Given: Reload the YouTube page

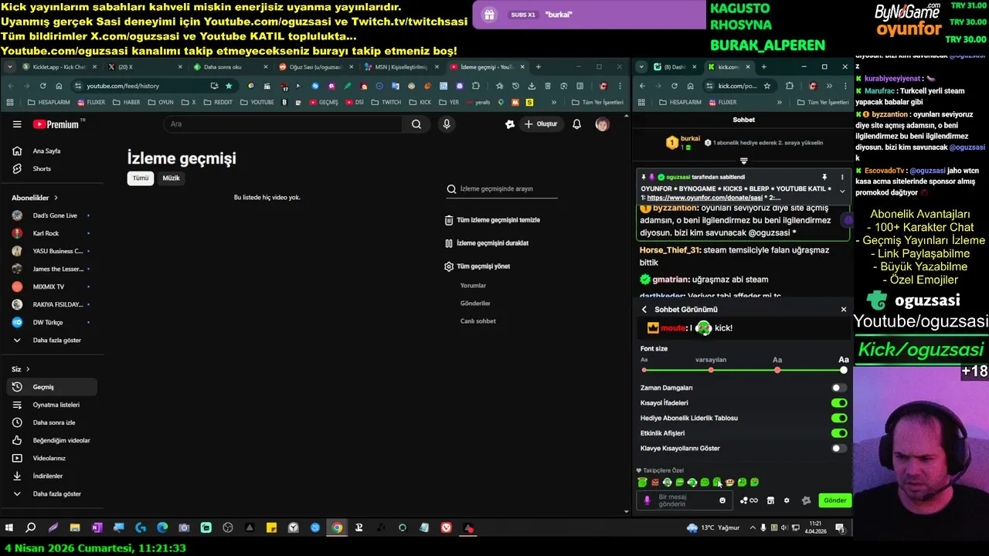Looking at the screenshot, I should coord(42,86).
